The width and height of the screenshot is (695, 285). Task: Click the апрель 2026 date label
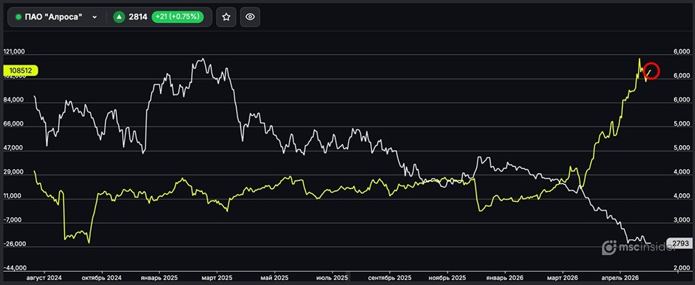pyautogui.click(x=620, y=277)
